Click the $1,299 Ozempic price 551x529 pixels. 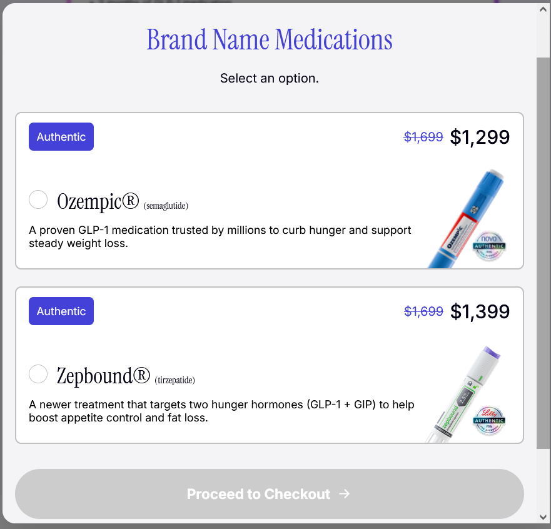480,137
